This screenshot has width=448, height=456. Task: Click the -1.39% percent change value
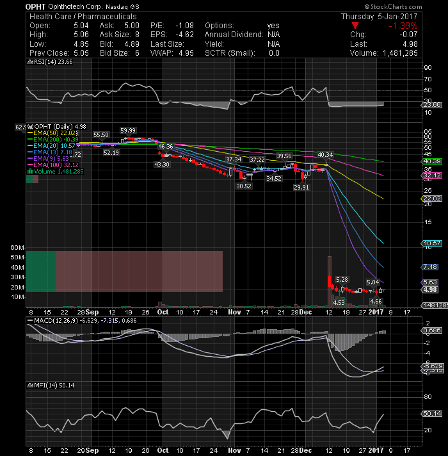[403, 26]
